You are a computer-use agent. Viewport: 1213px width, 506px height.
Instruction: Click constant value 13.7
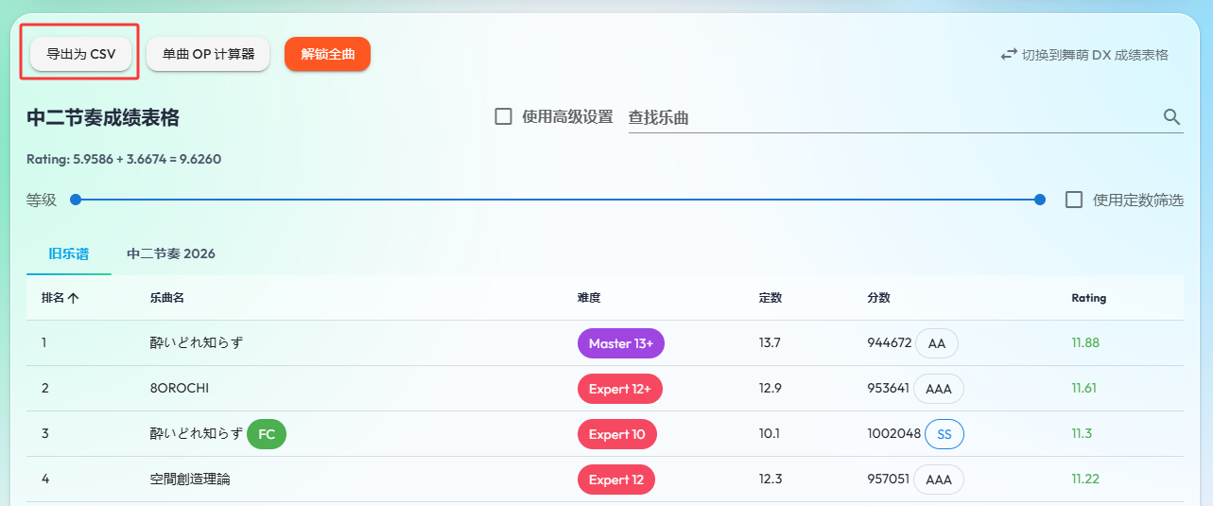[x=770, y=343]
